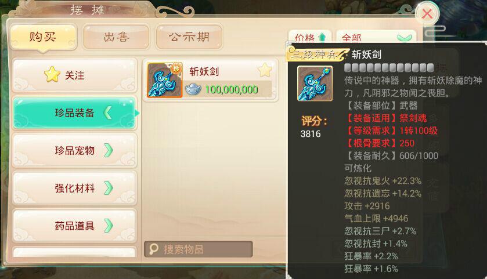This screenshot has width=487, height=279.
Task: Click the 斩妖剑 item icon in listing
Action: 165,80
